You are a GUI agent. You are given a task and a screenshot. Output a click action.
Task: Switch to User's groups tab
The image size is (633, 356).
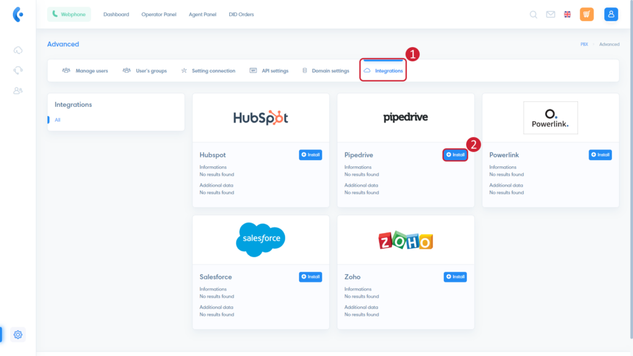coord(145,70)
